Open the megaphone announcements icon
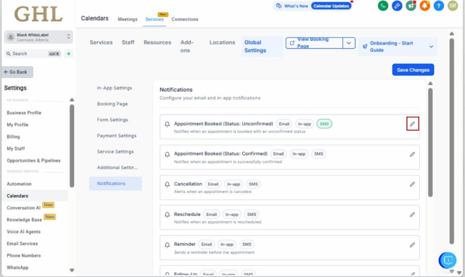 point(411,6)
